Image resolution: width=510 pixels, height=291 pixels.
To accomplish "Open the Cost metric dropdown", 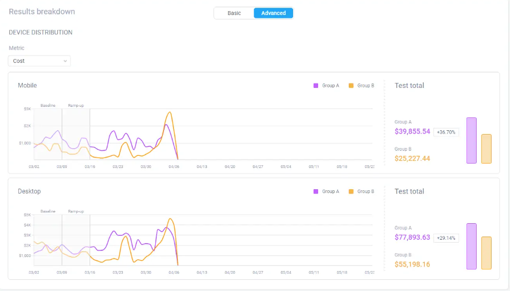I will tap(39, 61).
